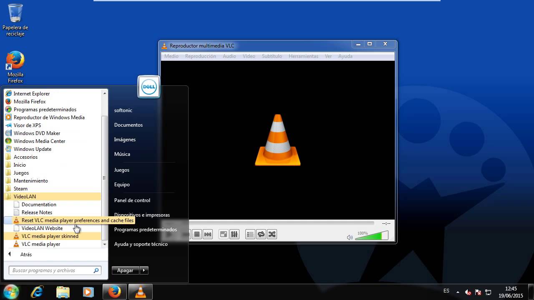This screenshot has width=534, height=300.
Task: Open VideoLAN Website shortcut
Action: 53,228
